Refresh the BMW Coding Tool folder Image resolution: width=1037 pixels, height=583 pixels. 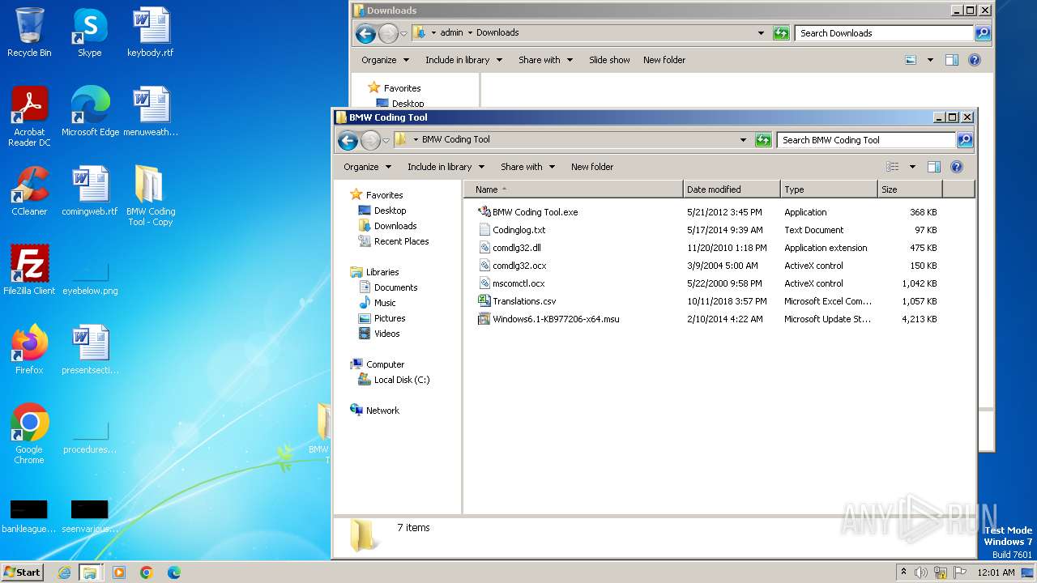763,140
